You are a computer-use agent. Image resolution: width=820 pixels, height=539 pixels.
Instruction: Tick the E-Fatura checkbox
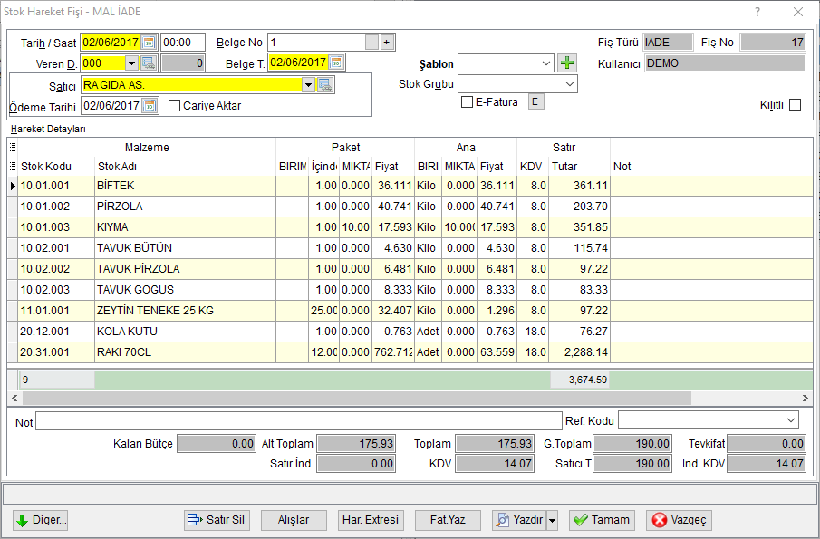[x=467, y=102]
